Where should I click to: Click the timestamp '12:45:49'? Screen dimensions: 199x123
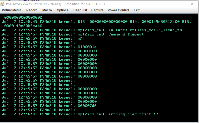[28, 22]
